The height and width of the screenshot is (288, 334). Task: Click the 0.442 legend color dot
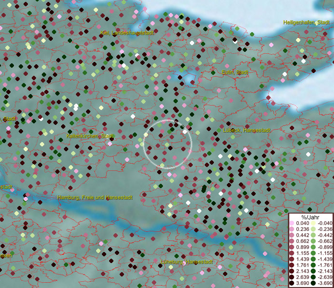(292, 235)
